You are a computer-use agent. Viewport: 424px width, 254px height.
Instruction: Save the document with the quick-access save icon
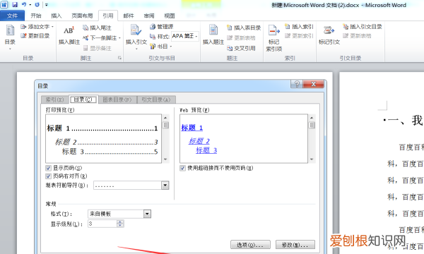point(15,5)
